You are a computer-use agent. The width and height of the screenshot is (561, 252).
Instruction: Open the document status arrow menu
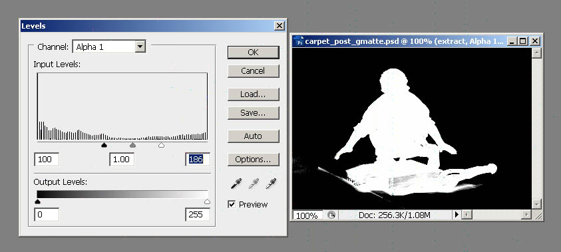click(456, 215)
